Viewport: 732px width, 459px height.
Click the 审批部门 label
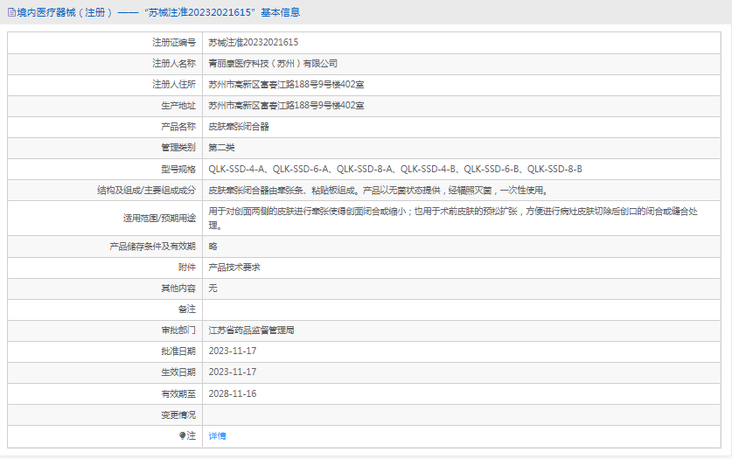point(178,330)
